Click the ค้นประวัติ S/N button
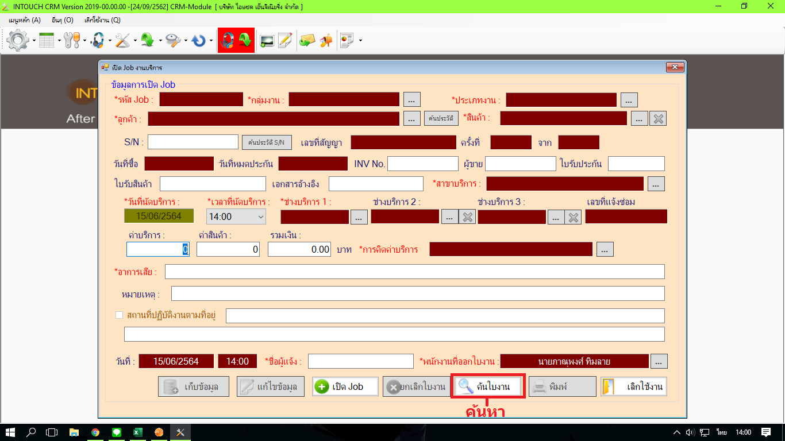785x441 pixels. pos(267,142)
